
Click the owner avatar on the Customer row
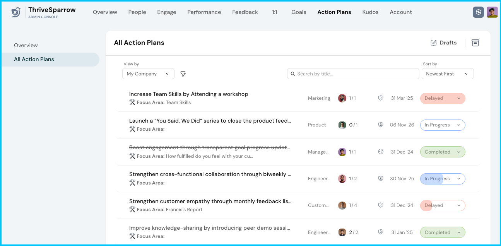point(342,205)
